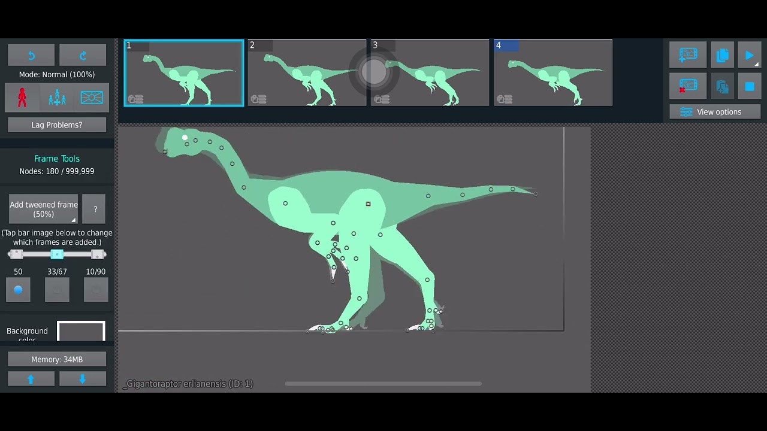Click the Mode: Normal (100%) label
Screen dimensions: 767x431
(x=57, y=75)
